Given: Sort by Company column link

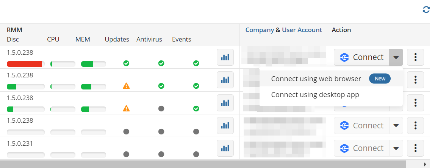Looking at the screenshot, I should pyautogui.click(x=260, y=30).
